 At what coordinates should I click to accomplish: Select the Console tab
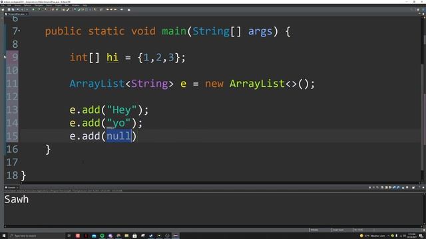[x=11, y=187]
